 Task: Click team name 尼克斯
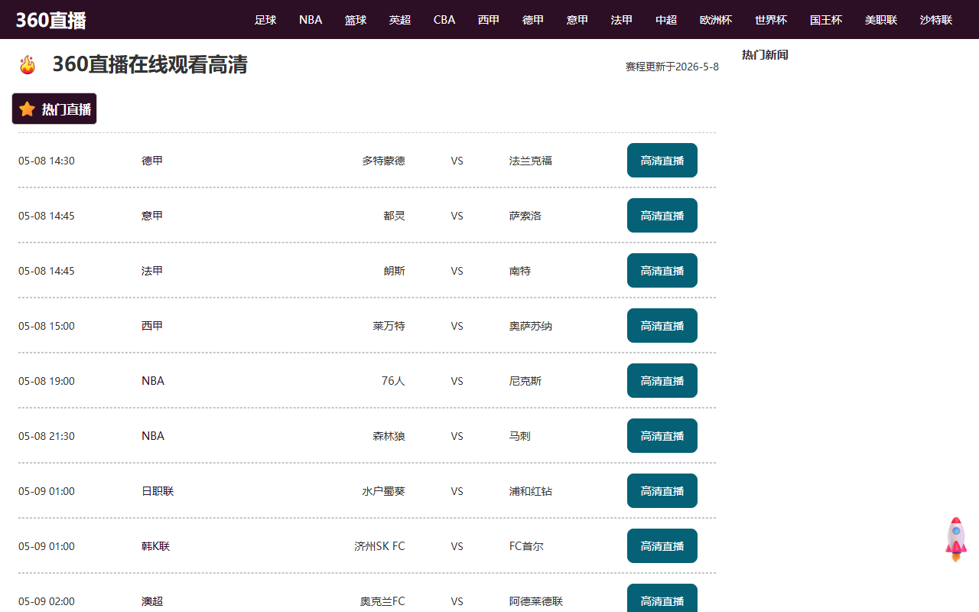(x=525, y=381)
